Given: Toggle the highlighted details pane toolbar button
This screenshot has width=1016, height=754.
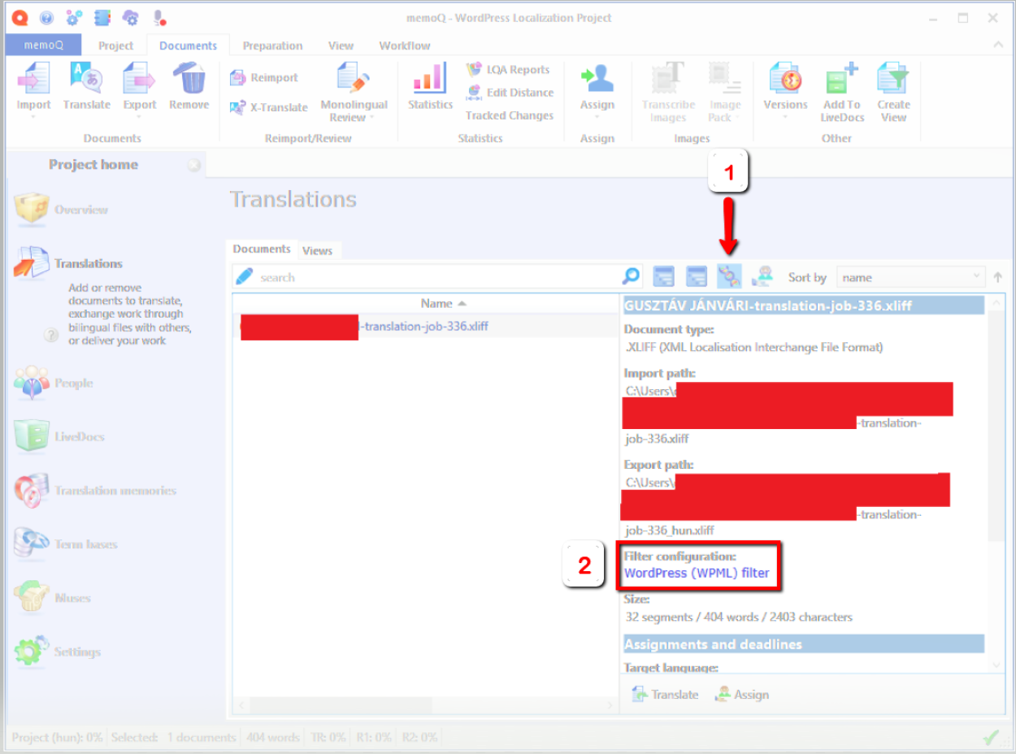Looking at the screenshot, I should [729, 277].
